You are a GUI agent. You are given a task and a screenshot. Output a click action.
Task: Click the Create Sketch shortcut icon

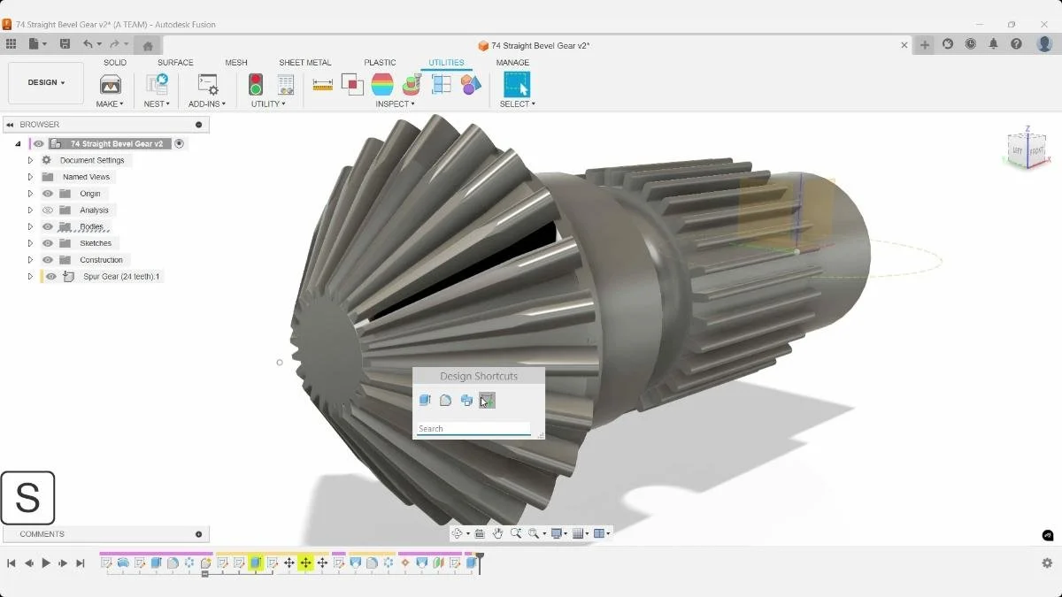487,401
